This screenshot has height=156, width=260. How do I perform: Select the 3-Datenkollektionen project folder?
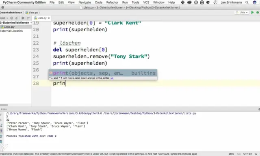(x=15, y=23)
